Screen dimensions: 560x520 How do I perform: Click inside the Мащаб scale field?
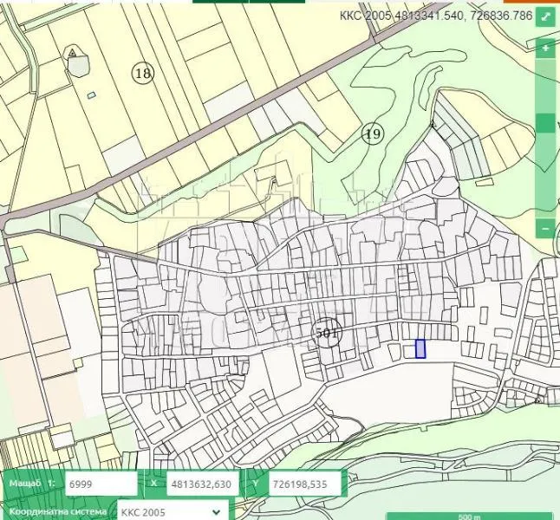coord(101,484)
